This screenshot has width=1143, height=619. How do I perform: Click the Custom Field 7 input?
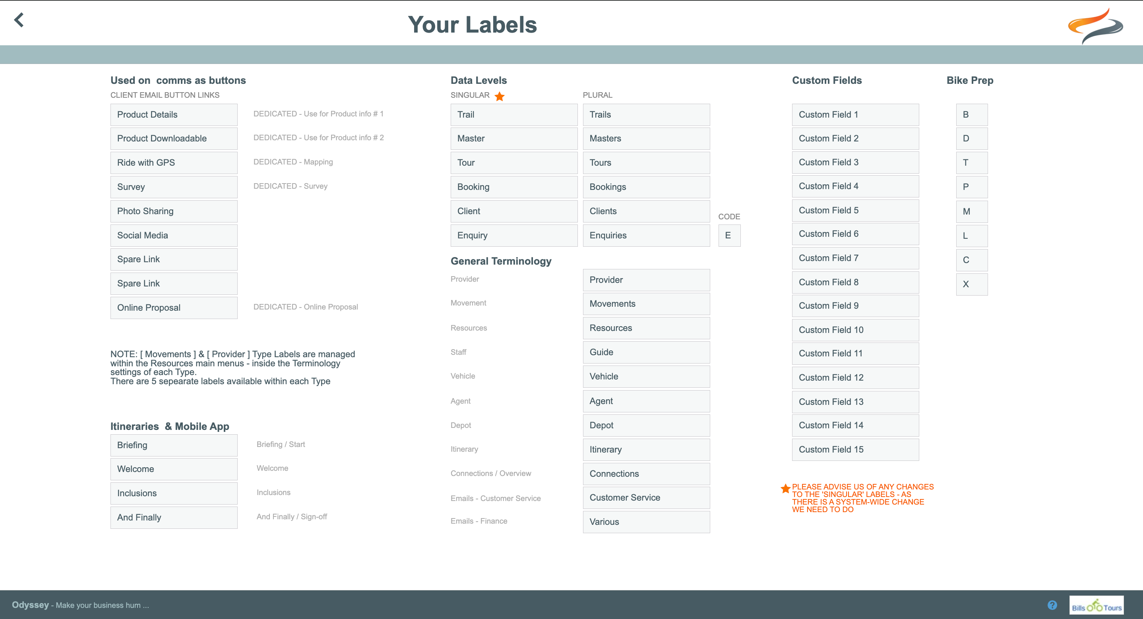pyautogui.click(x=855, y=258)
